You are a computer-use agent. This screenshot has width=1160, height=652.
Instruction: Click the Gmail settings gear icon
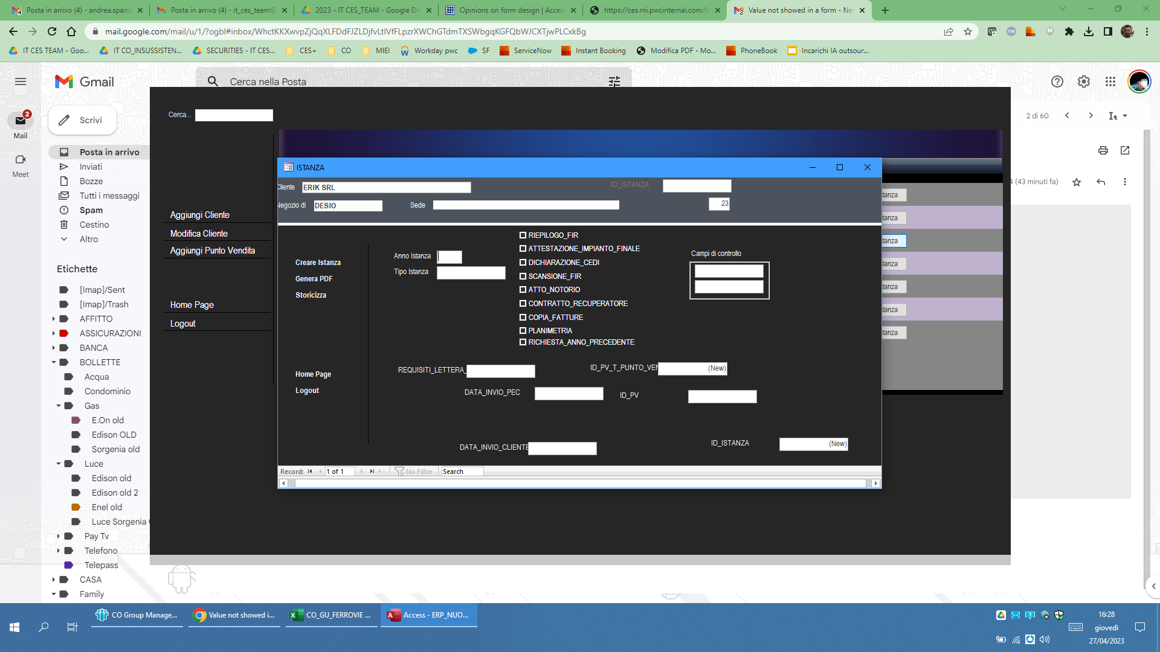(1084, 81)
